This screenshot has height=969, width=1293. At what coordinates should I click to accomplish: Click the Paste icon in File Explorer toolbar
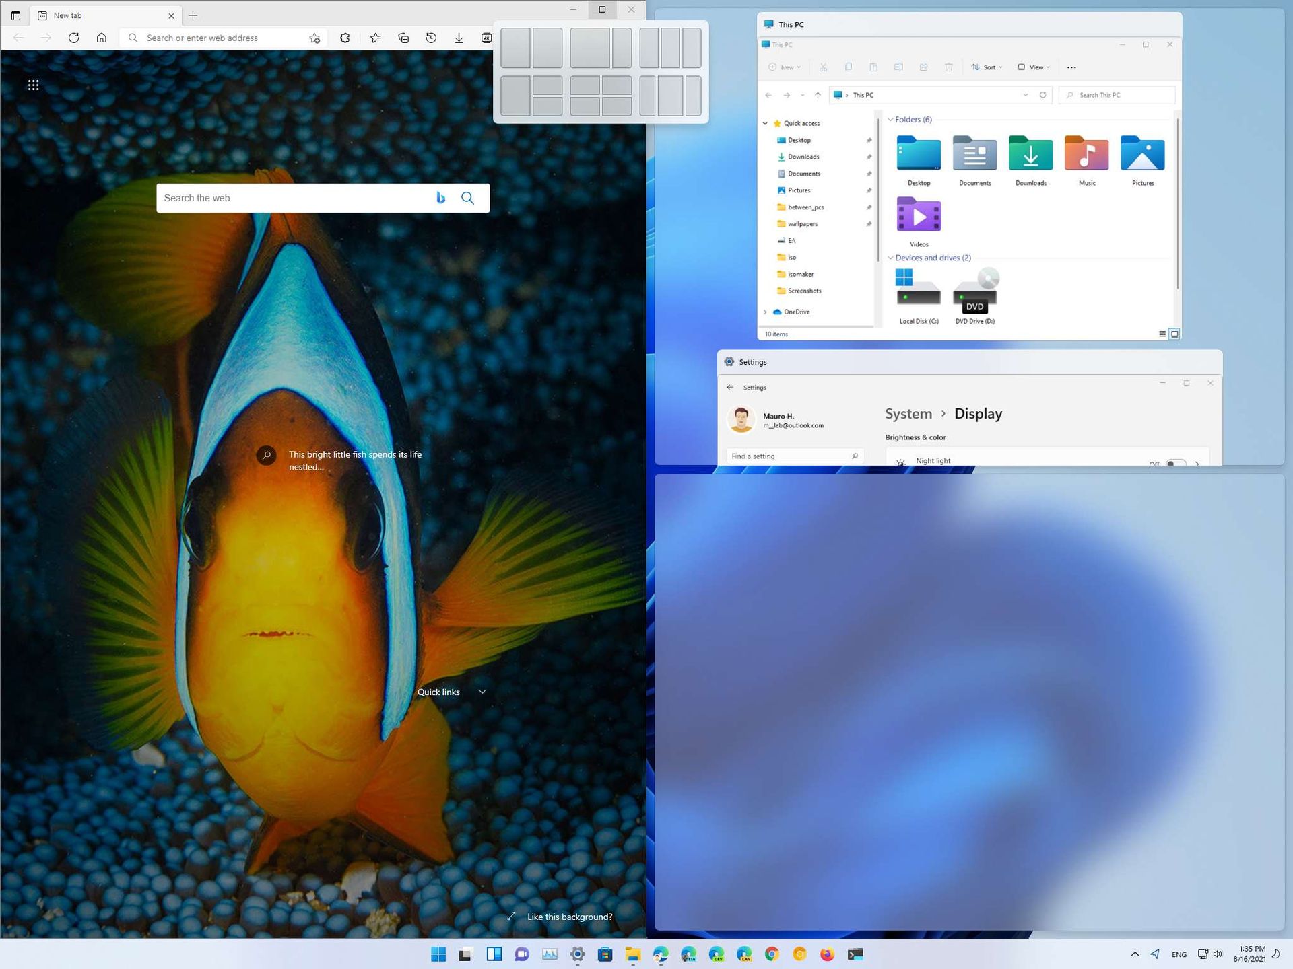(x=873, y=67)
